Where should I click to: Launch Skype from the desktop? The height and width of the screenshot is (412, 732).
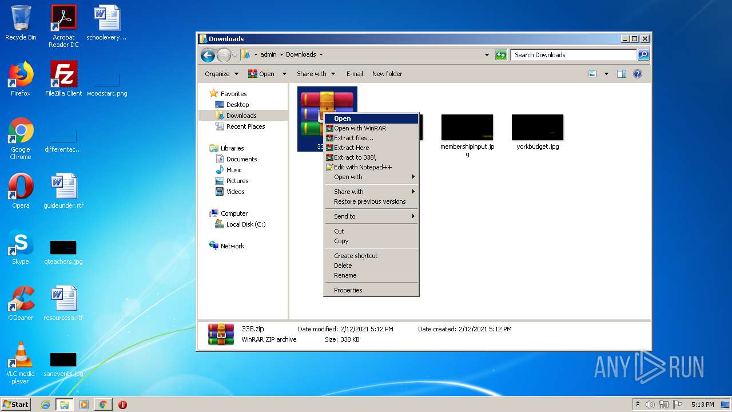pos(21,247)
